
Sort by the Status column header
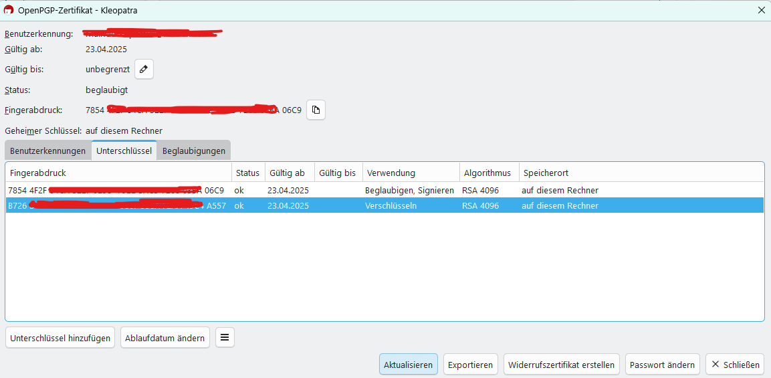(248, 173)
